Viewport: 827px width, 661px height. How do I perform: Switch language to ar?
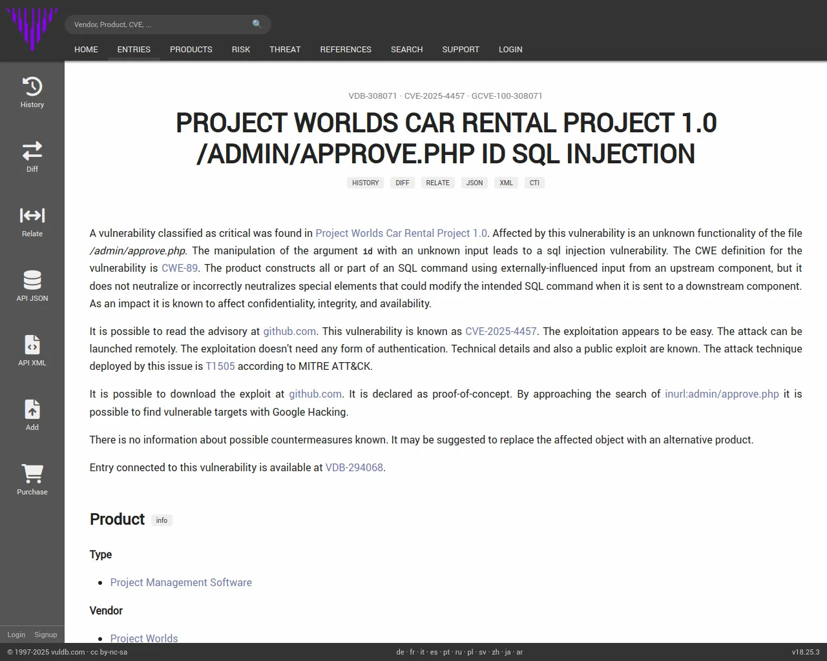tap(519, 652)
